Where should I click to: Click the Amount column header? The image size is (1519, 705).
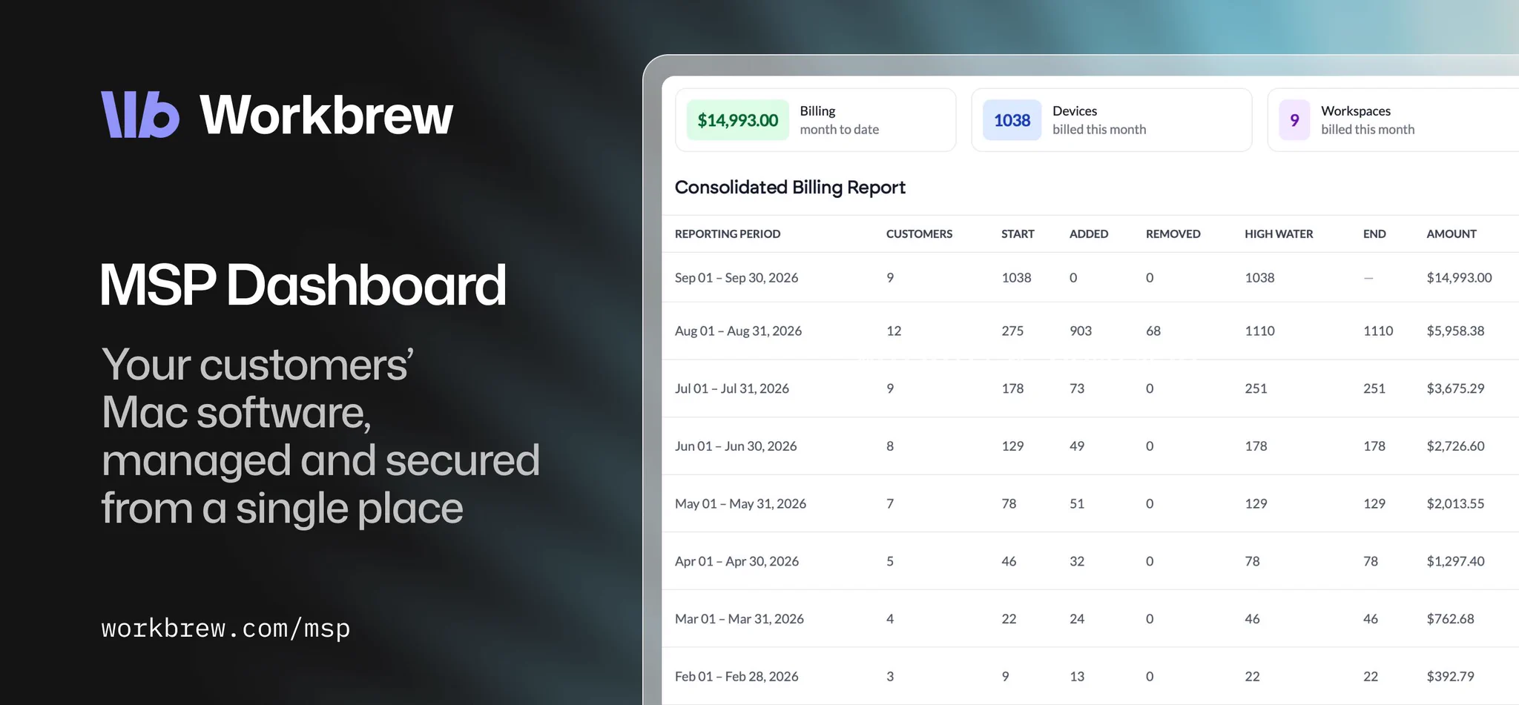[1452, 234]
